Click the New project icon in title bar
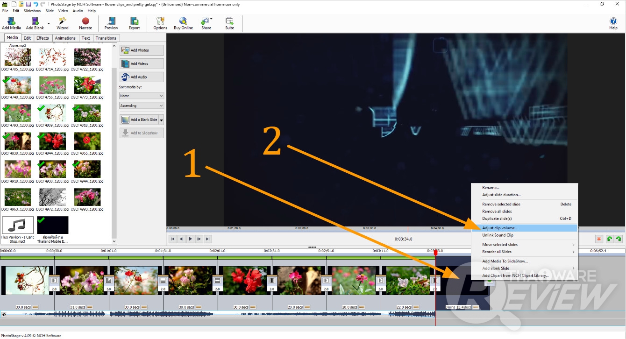This screenshot has width=626, height=339. point(14,4)
